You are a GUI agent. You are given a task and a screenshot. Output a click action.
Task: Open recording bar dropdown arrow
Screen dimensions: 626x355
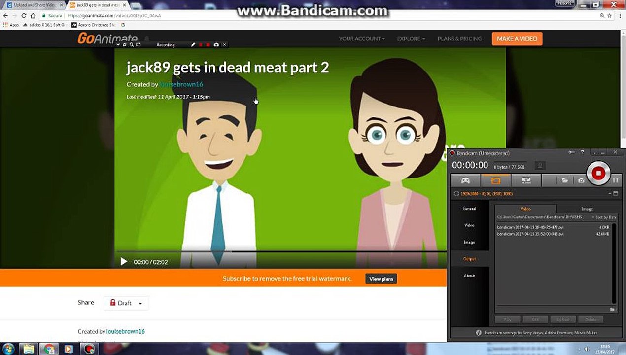click(x=118, y=45)
